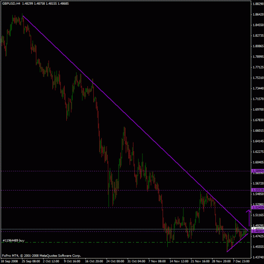Click the 1.69700 price axis label
The height and width of the screenshot is (264, 264).
[258, 109]
